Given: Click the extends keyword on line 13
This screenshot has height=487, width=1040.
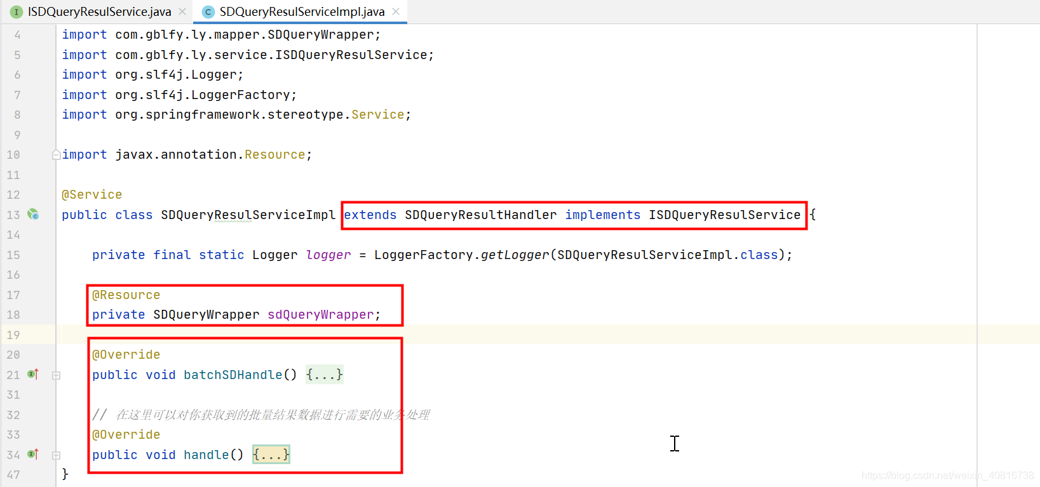Looking at the screenshot, I should (x=370, y=215).
